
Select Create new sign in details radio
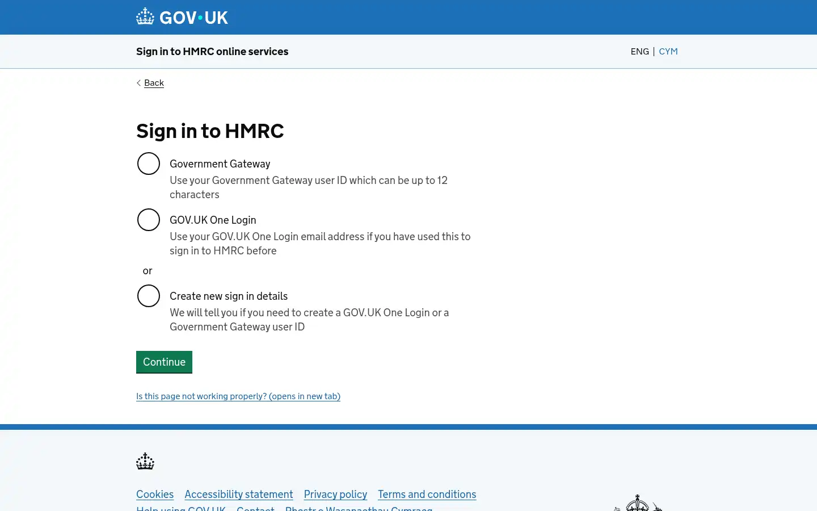pyautogui.click(x=149, y=296)
